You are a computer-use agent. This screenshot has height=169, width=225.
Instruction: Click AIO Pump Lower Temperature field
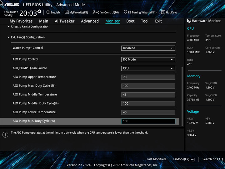pyautogui.click(x=148, y=112)
